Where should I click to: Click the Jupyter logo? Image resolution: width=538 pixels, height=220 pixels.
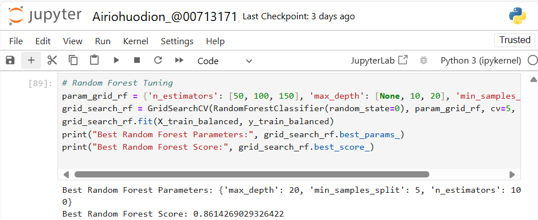pos(45,15)
